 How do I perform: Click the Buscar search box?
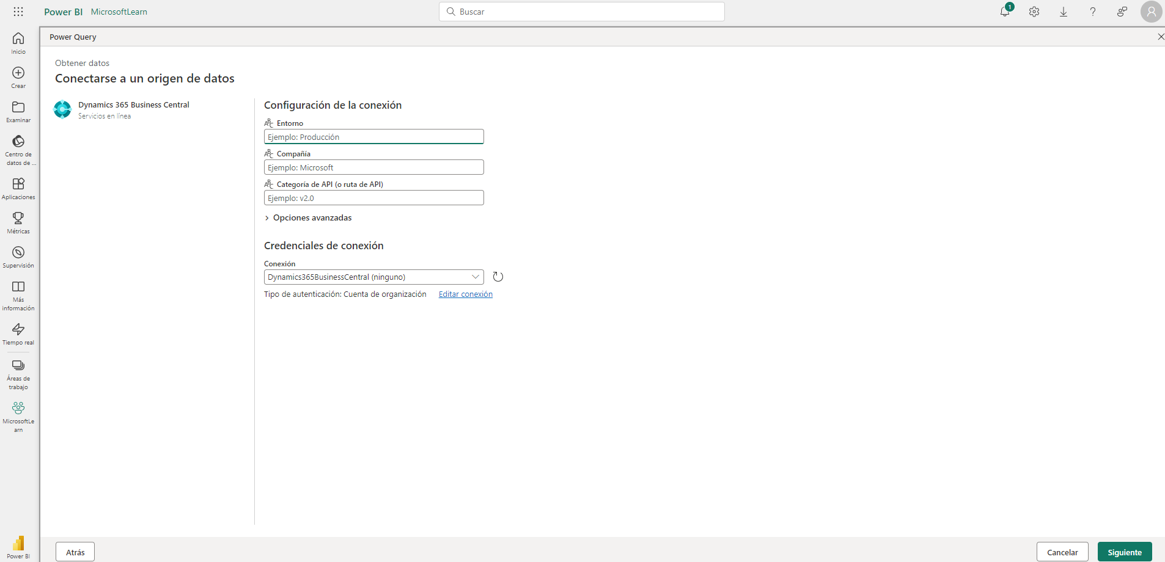tap(582, 12)
